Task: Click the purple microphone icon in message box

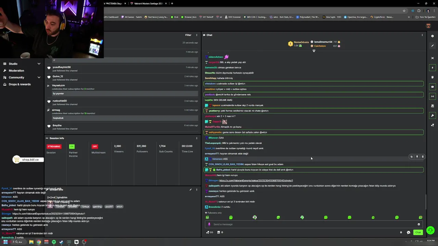Action: [209, 224]
